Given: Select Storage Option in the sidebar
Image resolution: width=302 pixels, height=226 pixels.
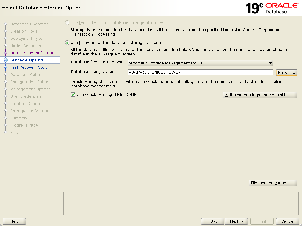Looking at the screenshot, I should pyautogui.click(x=27, y=60).
